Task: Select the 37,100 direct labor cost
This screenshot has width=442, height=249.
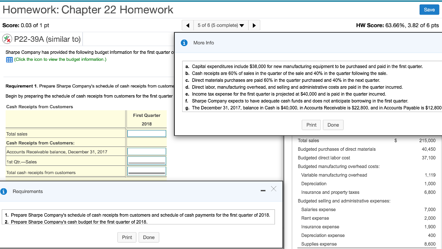Action: coord(429,158)
